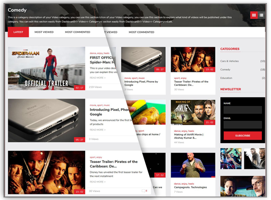Open the Avengers poster sidebar thumbnail
Screen dimensions: 271x200
point(231,158)
